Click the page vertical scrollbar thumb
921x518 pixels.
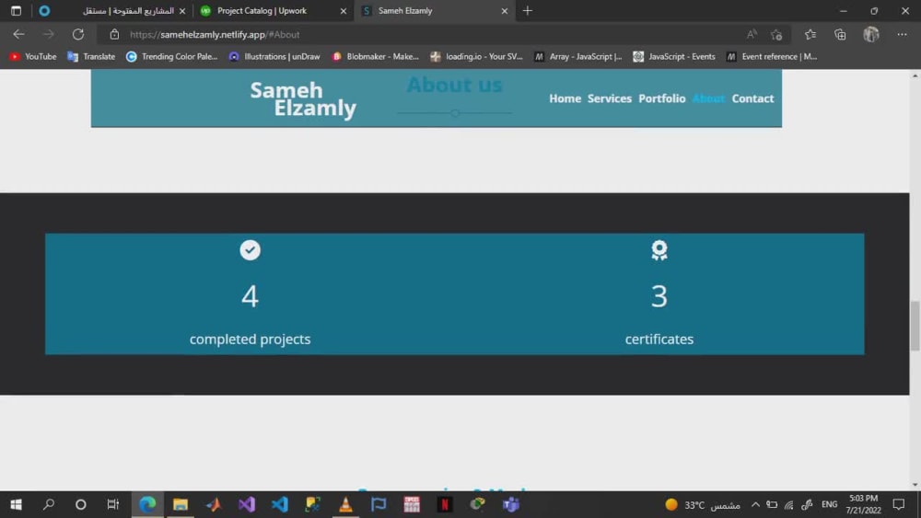[915, 326]
